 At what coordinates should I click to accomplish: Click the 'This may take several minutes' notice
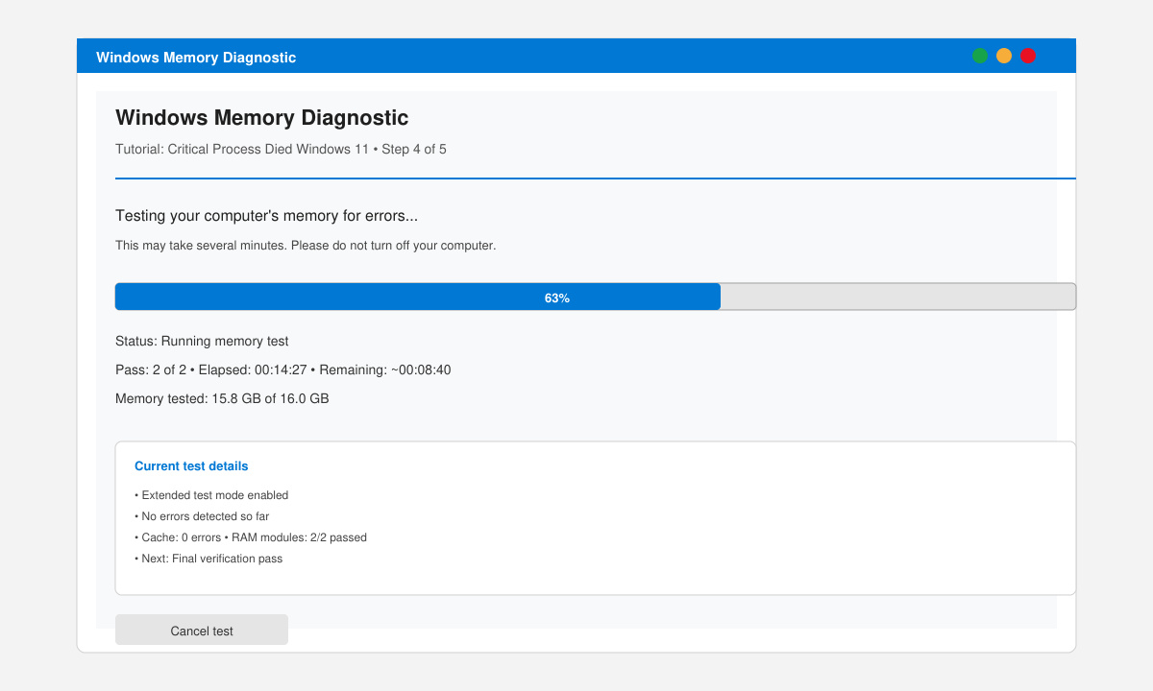[306, 246]
